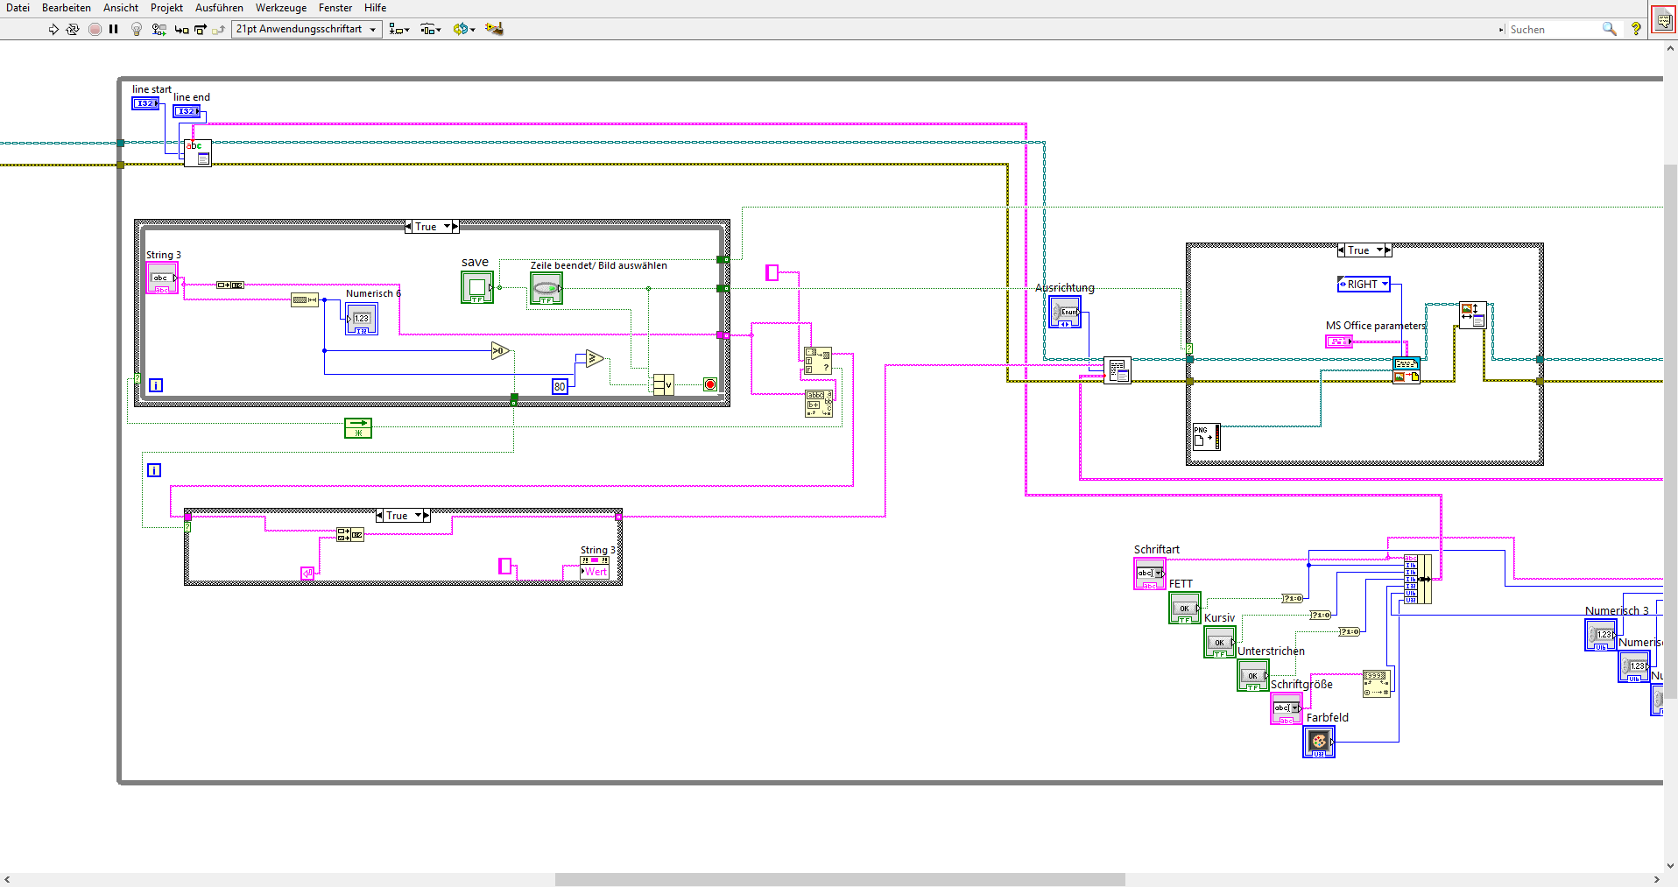This screenshot has width=1678, height=887.
Task: Open selector dropdown of the RIGHT case structure
Action: 1380,250
